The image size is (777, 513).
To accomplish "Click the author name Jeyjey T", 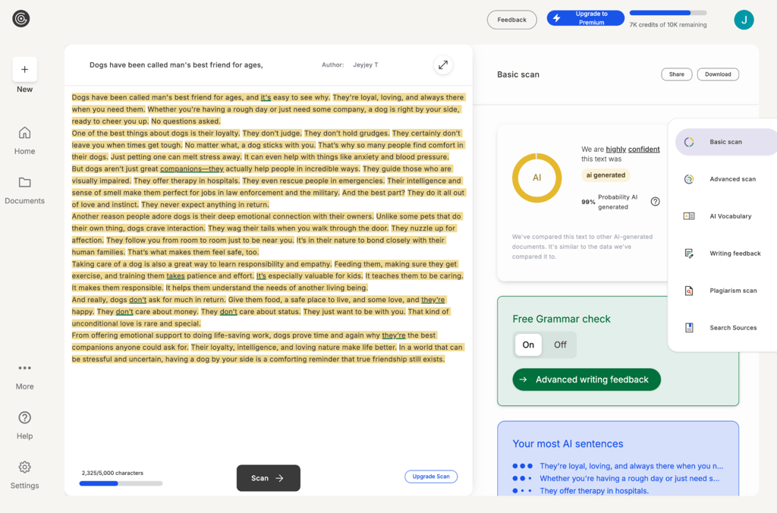I will coord(365,65).
